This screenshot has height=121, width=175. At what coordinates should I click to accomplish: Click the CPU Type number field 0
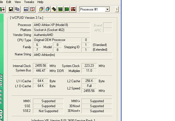click(x=86, y=40)
